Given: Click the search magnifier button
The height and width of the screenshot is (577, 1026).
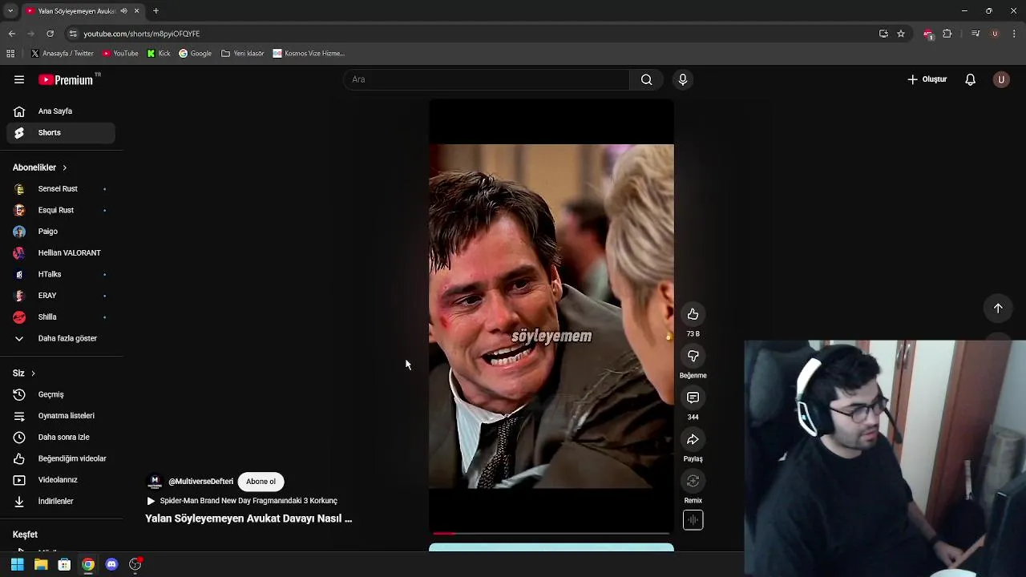Looking at the screenshot, I should tap(646, 79).
